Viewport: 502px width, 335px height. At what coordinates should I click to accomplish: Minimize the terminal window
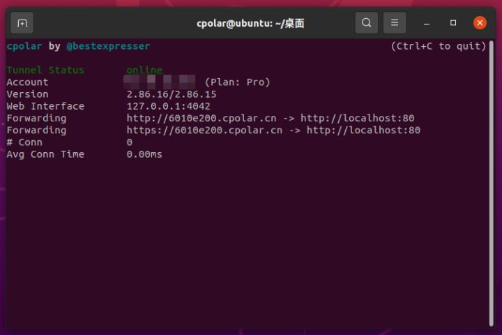[x=427, y=23]
